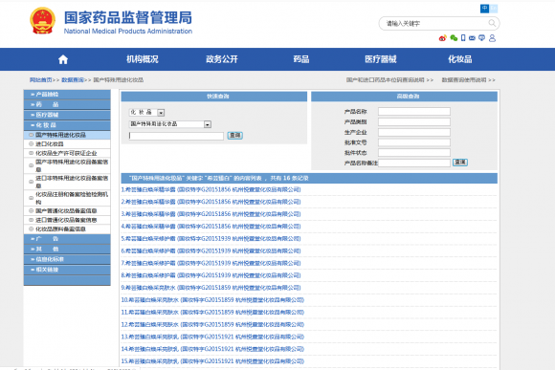Focus the 产品名称 input field
This screenshot has width=555, height=370.
414,112
